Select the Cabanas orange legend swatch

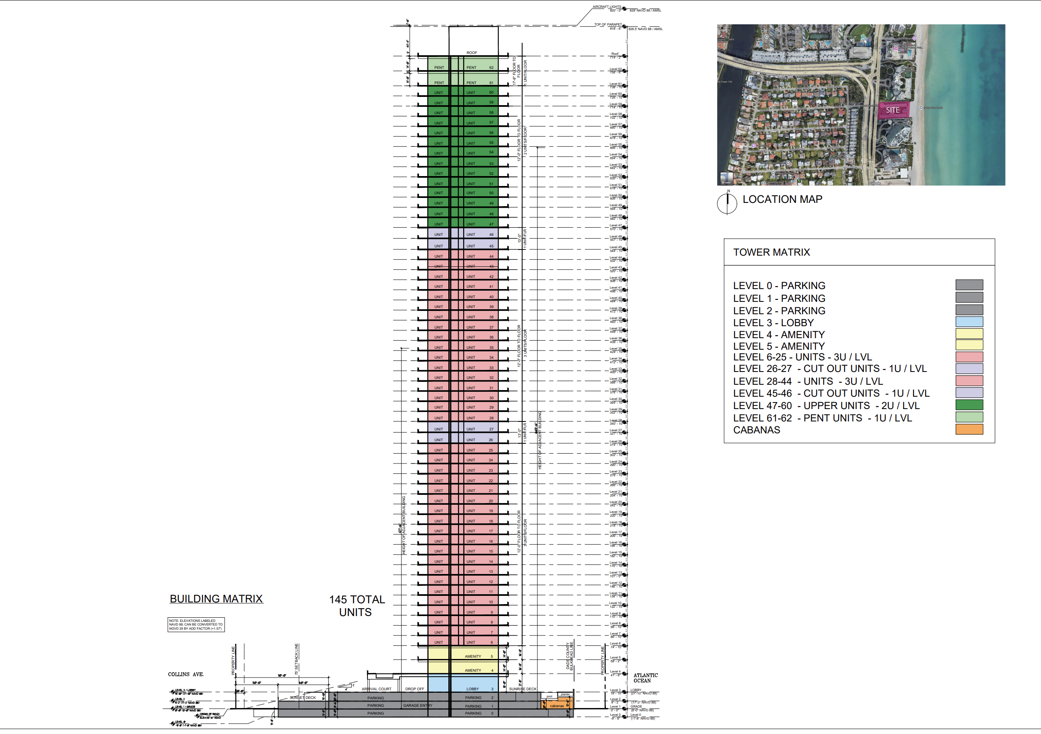point(969,430)
